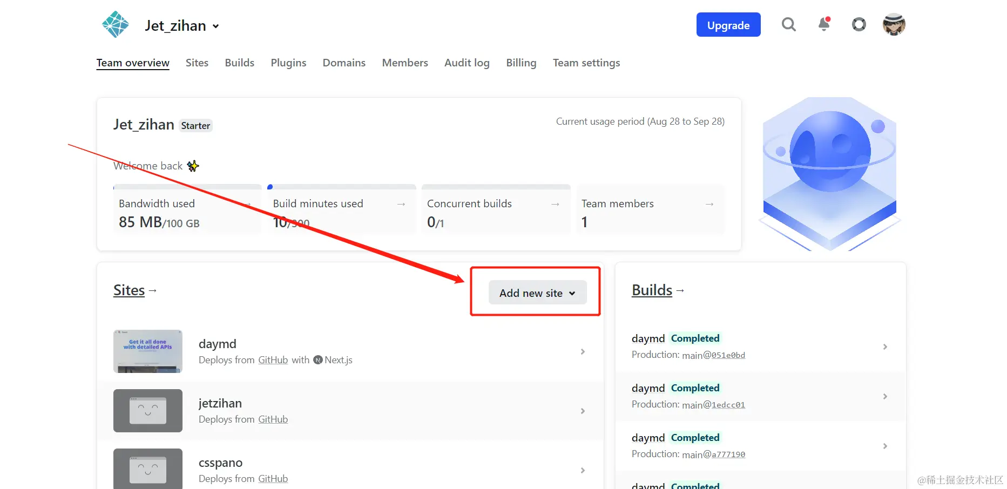Image resolution: width=1007 pixels, height=489 pixels.
Task: Click chevron of the main@a777190 build
Action: (885, 446)
